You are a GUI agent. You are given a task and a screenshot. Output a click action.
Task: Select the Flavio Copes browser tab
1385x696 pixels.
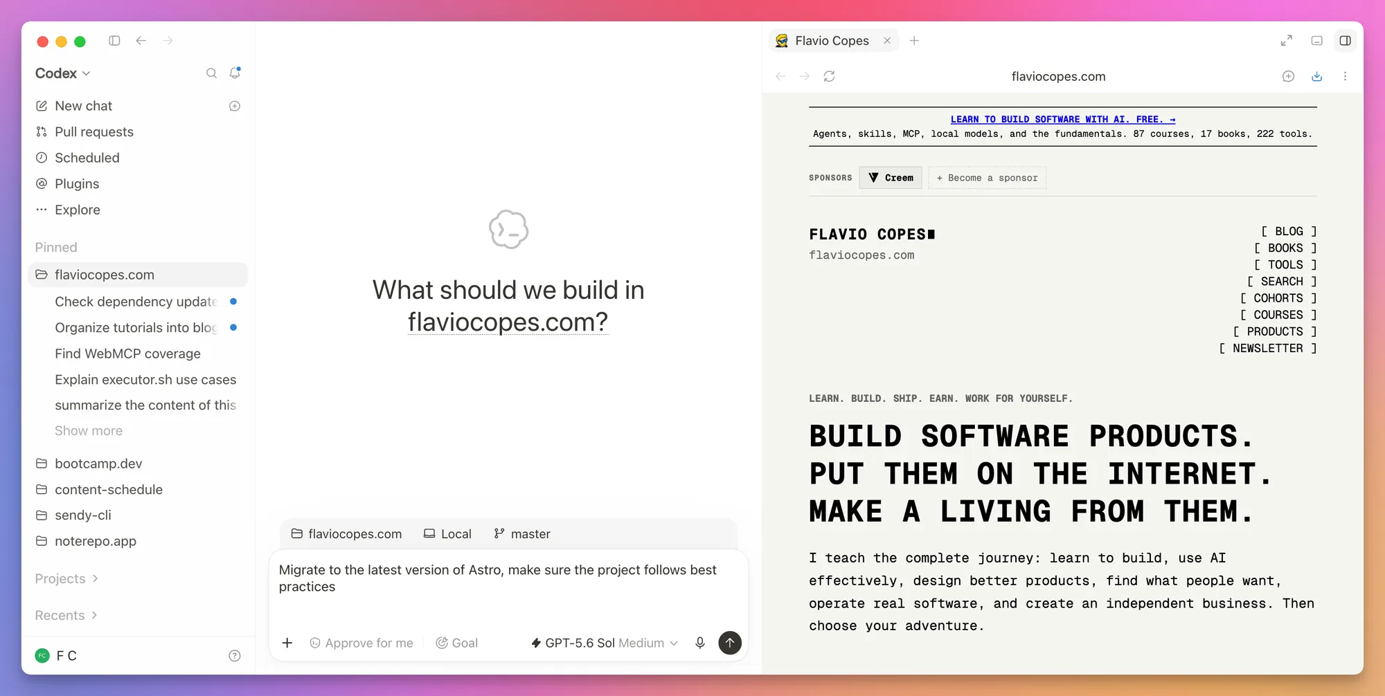[x=833, y=41]
